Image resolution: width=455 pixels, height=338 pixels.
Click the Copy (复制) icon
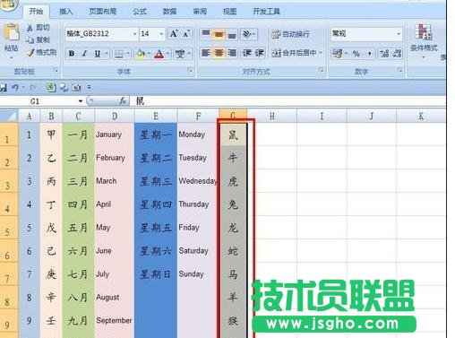pos(30,39)
